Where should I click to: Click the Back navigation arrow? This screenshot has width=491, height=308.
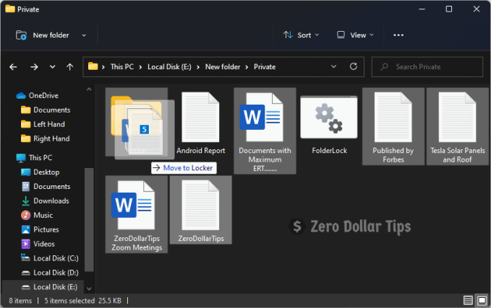point(13,66)
